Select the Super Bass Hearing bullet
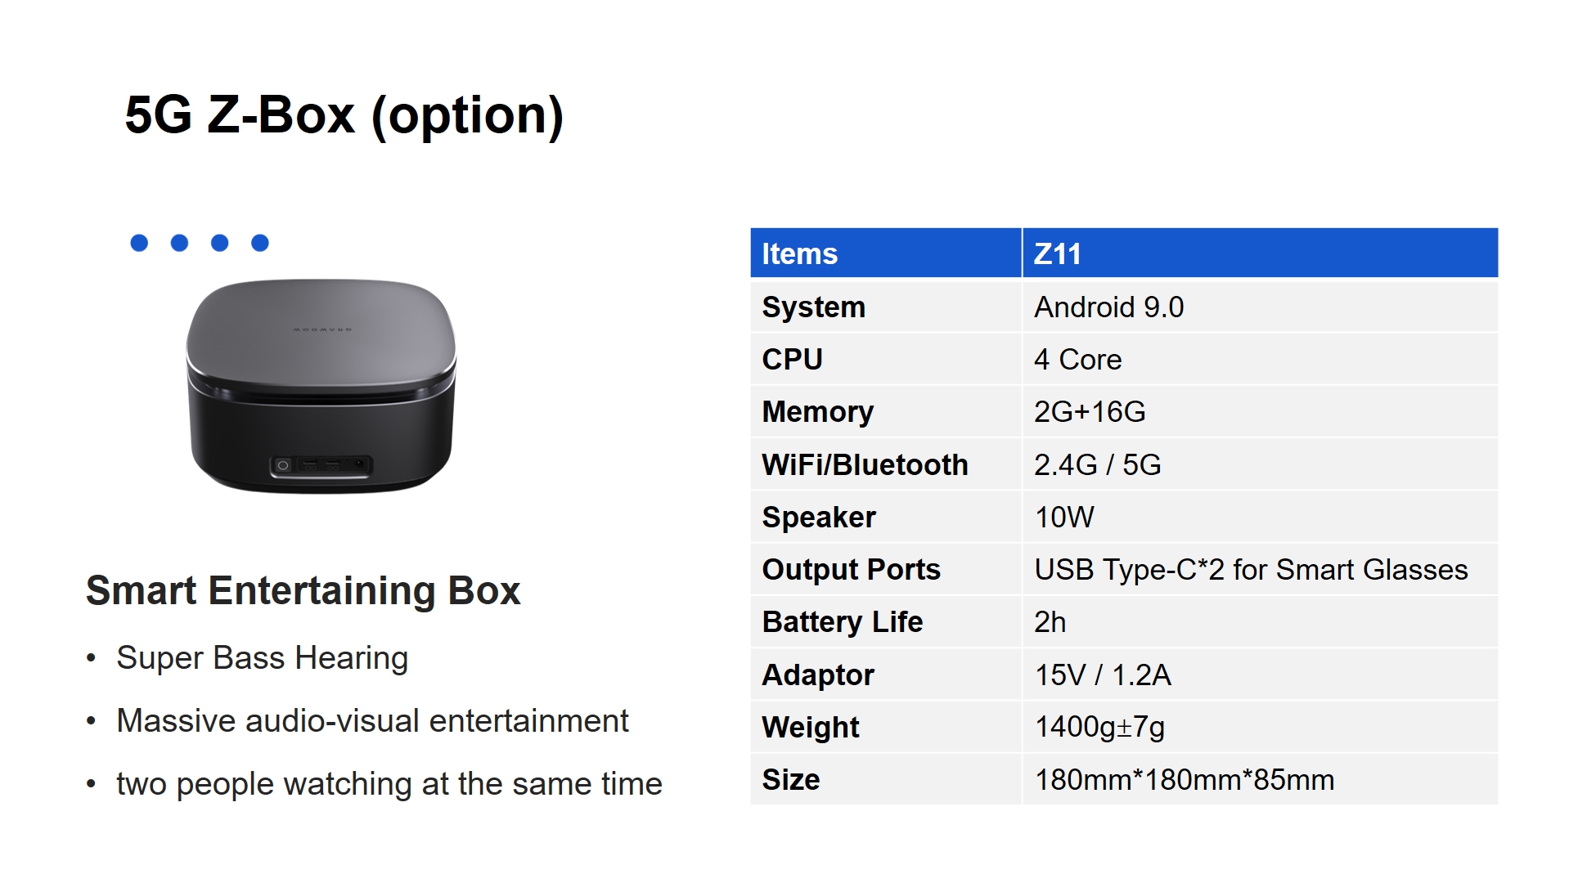Image resolution: width=1569 pixels, height=883 pixels. 262,658
